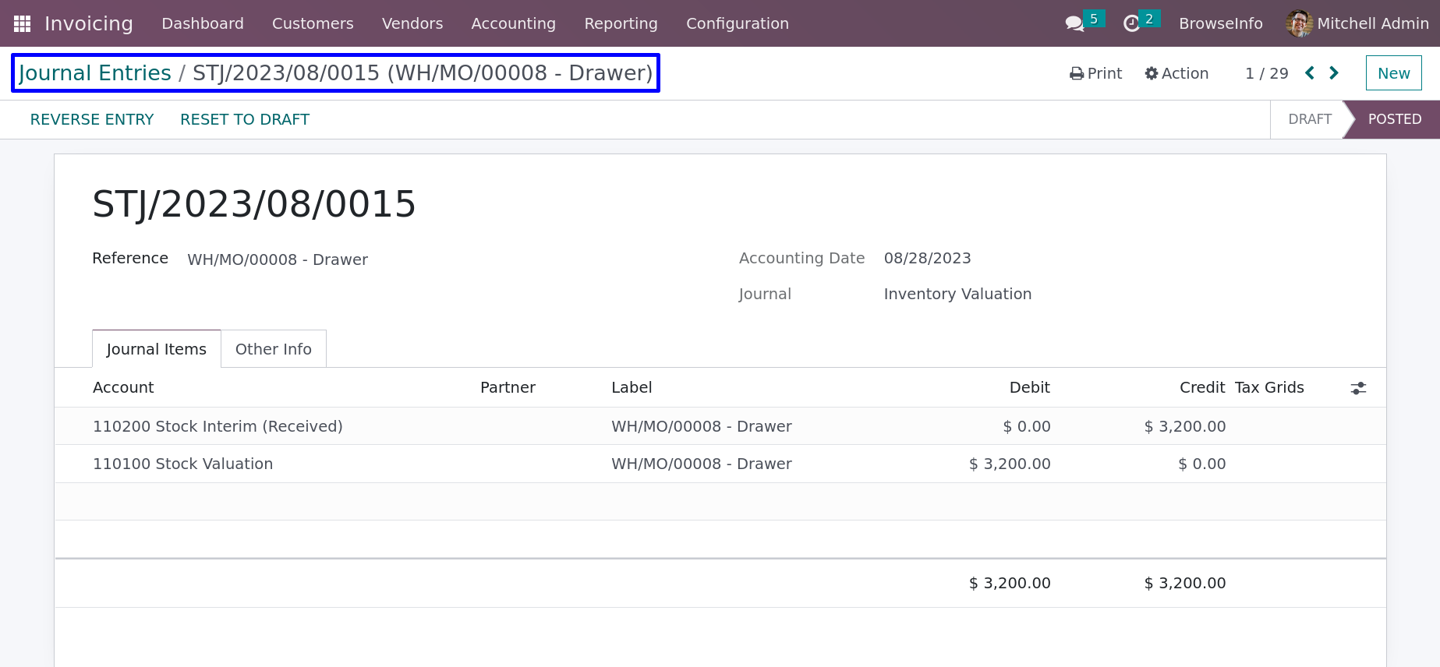Screen dimensions: 1440x667
Task: Open the conversations chat bubble icon
Action: [x=1075, y=23]
